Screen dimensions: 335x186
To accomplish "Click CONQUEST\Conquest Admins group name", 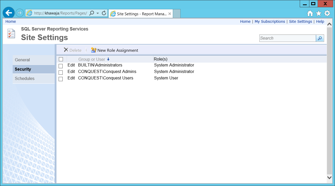I will coord(107,72).
